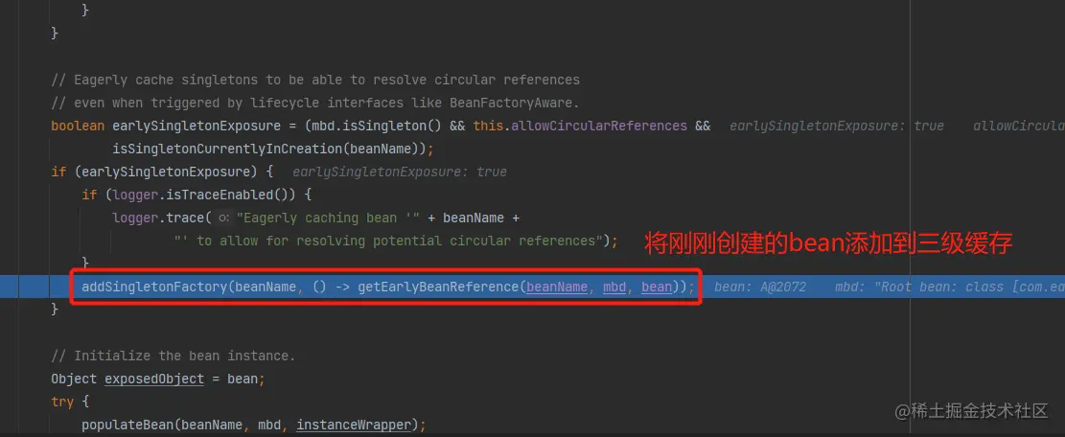1065x437 pixels.
Task: Click the populateBean method call
Action: point(123,425)
